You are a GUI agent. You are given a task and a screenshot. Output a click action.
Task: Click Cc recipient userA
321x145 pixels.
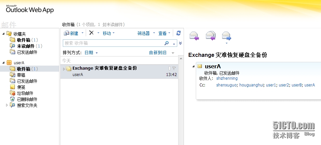[x=310, y=85]
